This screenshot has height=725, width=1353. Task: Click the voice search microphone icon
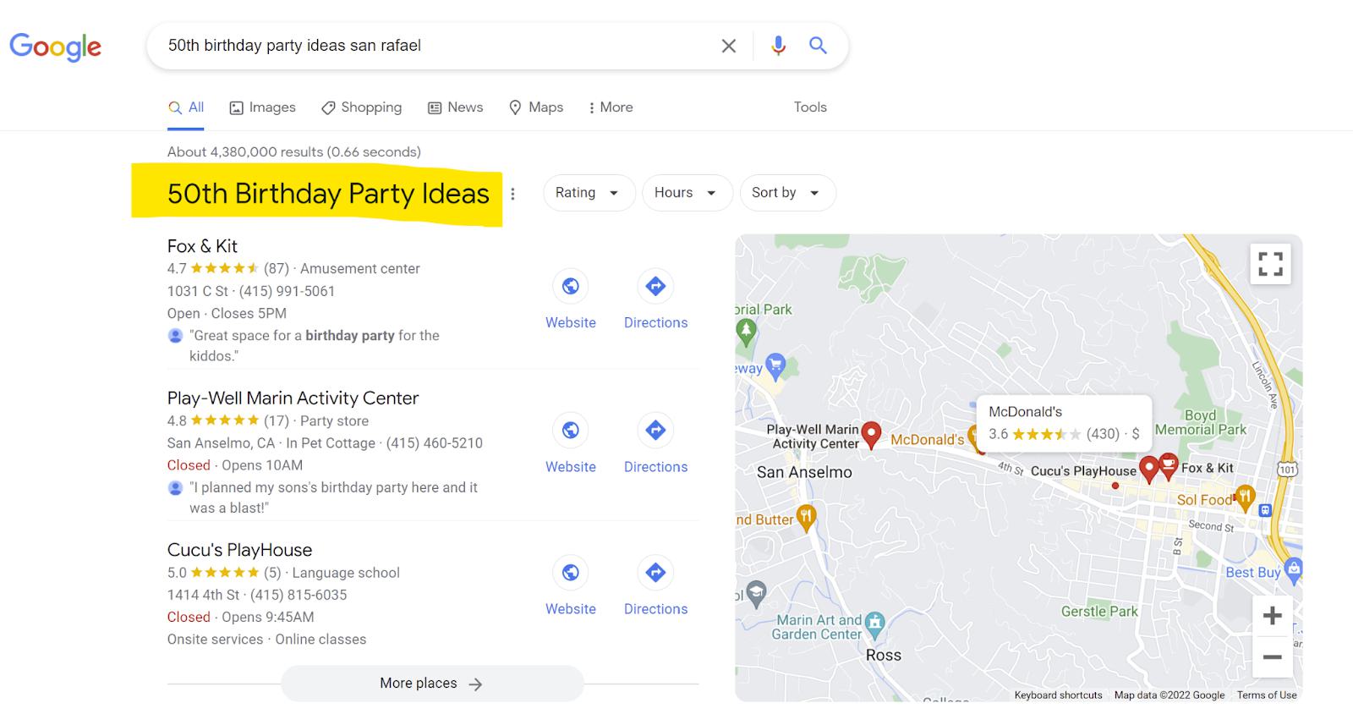(778, 46)
